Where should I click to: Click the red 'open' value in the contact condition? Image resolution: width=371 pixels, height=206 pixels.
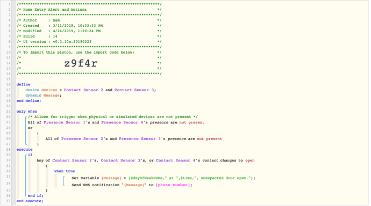click(x=250, y=160)
